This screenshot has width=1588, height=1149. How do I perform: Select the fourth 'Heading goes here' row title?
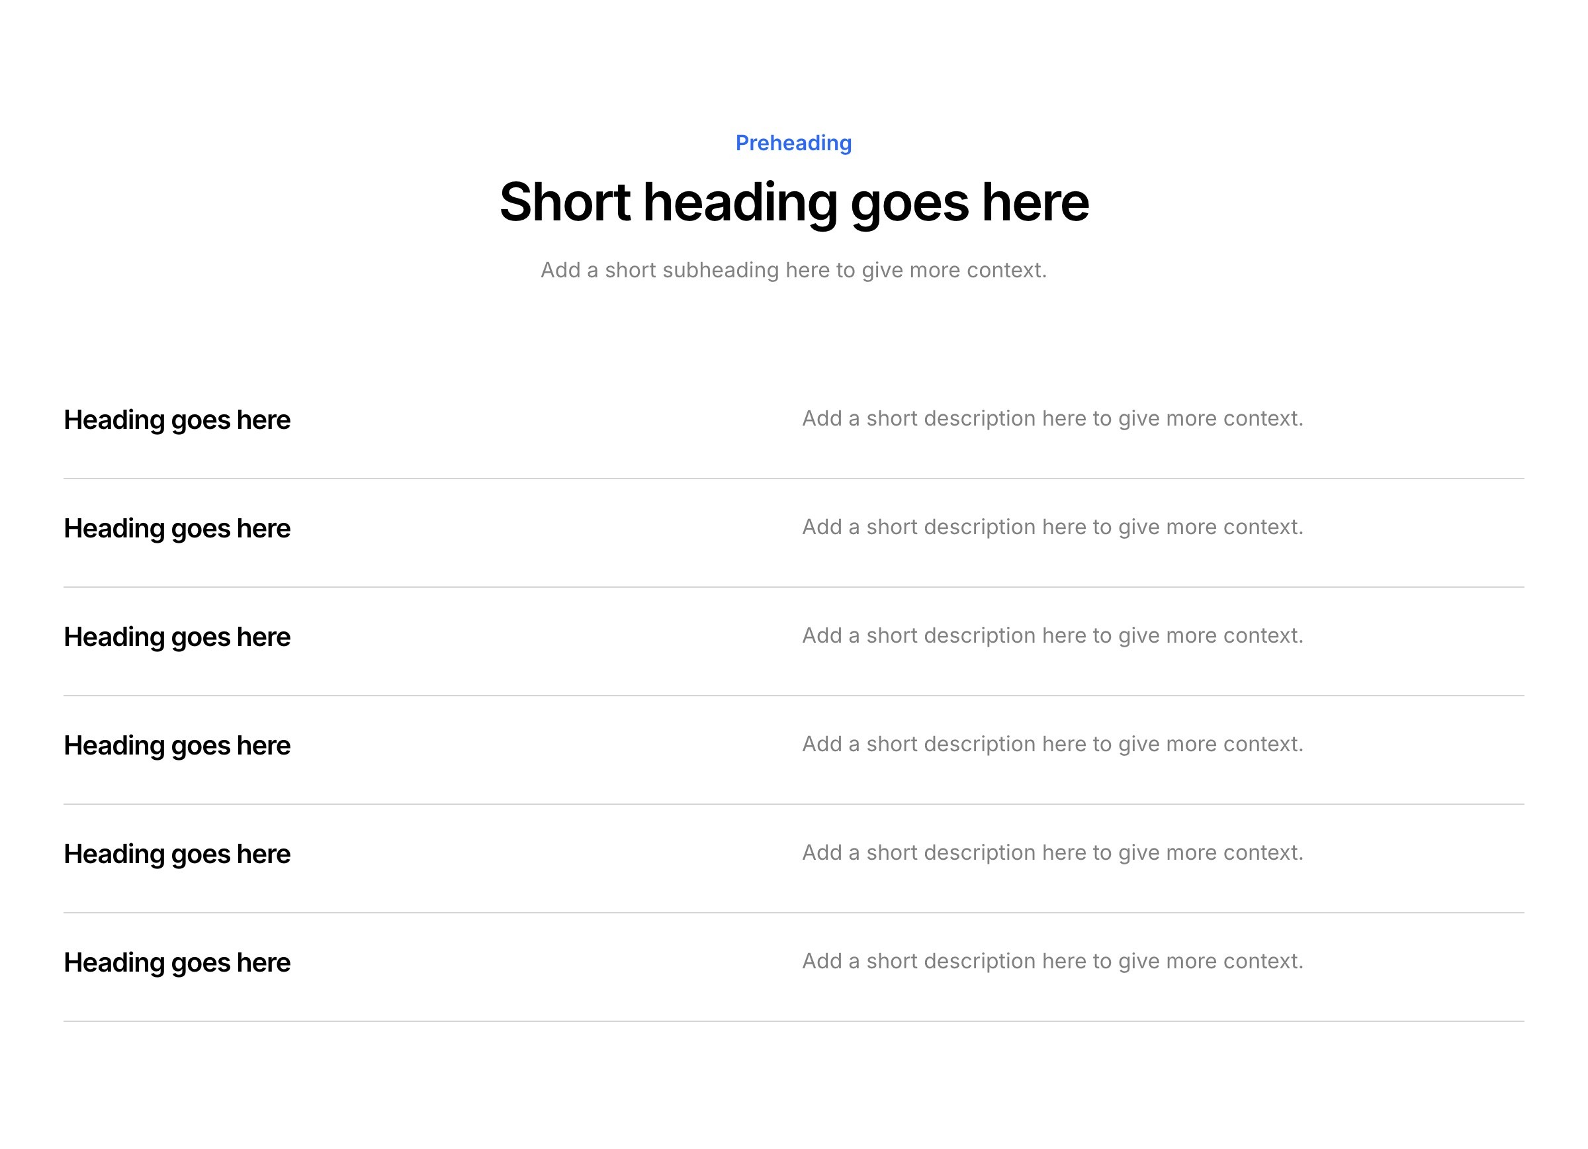pyautogui.click(x=177, y=745)
